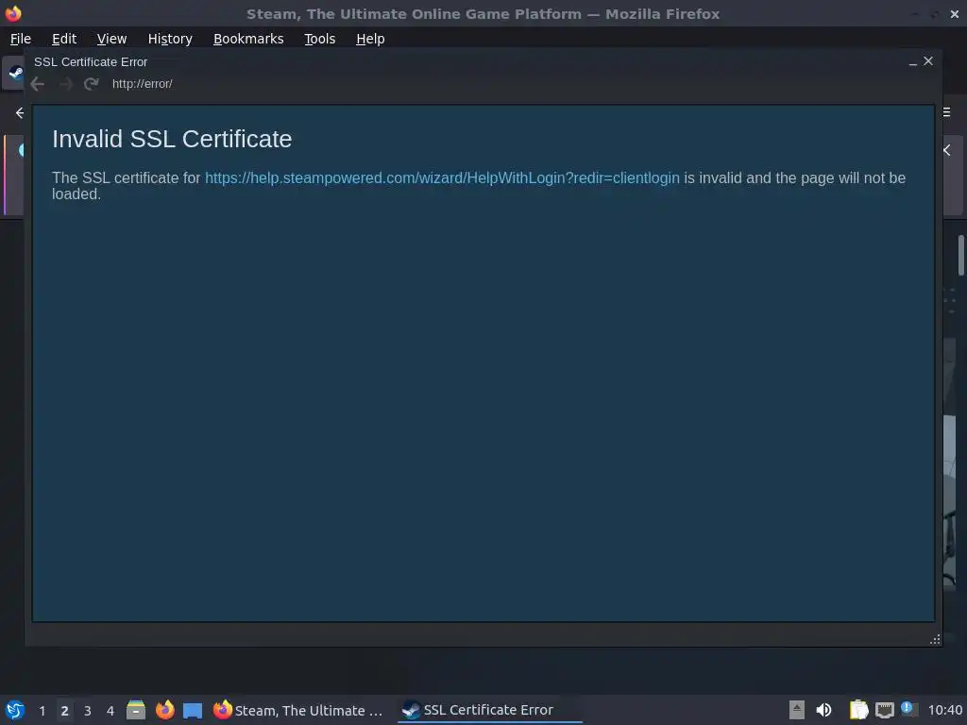Image resolution: width=967 pixels, height=725 pixels.
Task: Open the Tools menu in Firefox
Action: pyautogui.click(x=319, y=39)
